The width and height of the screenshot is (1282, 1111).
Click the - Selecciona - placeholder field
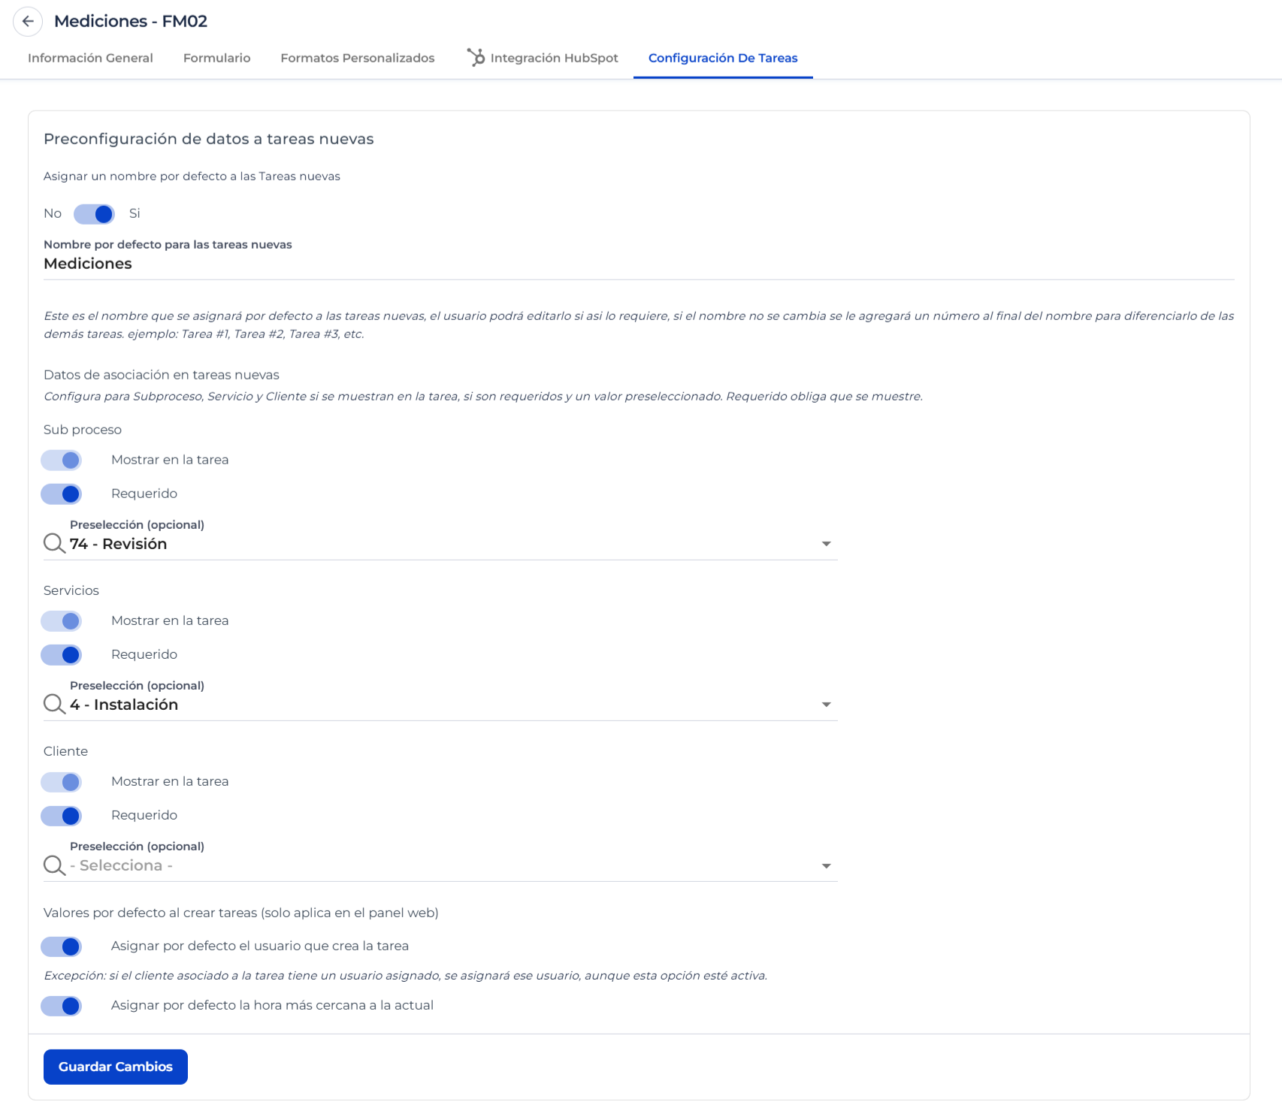click(440, 865)
